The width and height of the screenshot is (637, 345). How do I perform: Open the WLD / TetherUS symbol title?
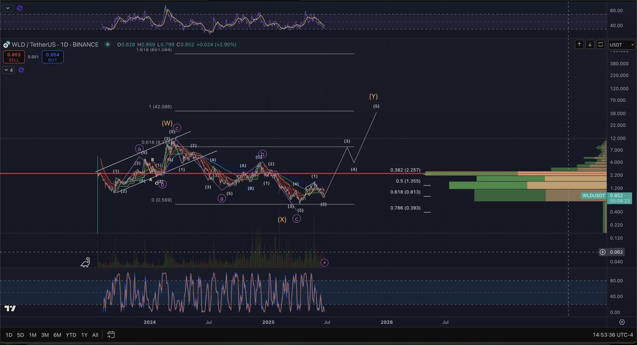[55, 45]
